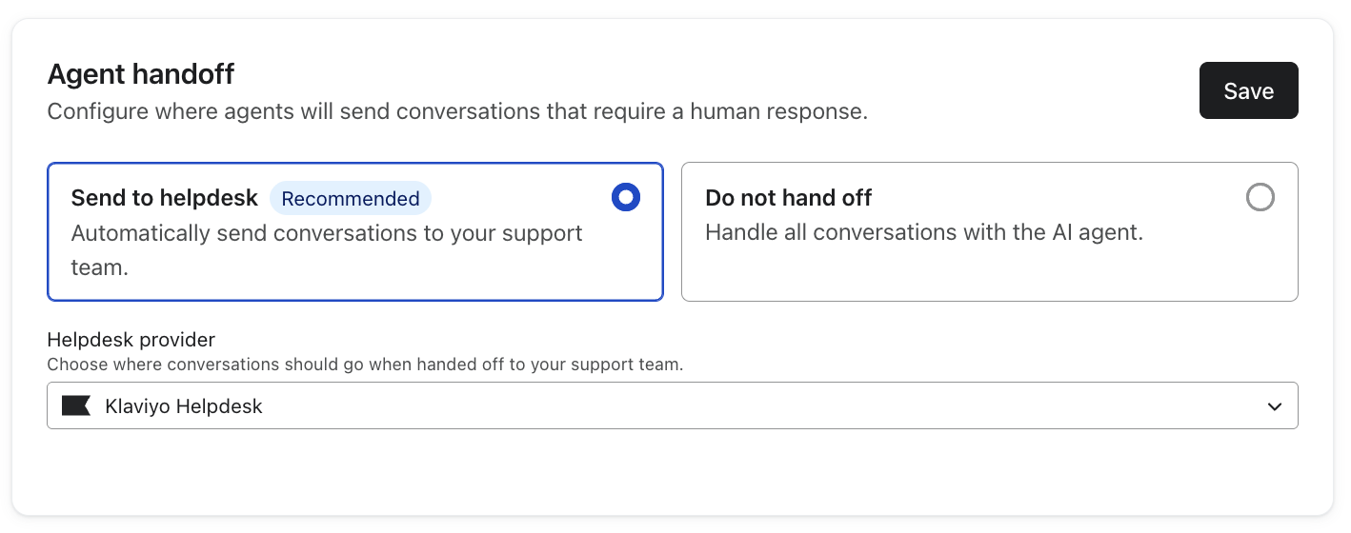Viewport: 1351px width, 533px height.
Task: Save the agent handoff settings
Action: [x=1248, y=90]
